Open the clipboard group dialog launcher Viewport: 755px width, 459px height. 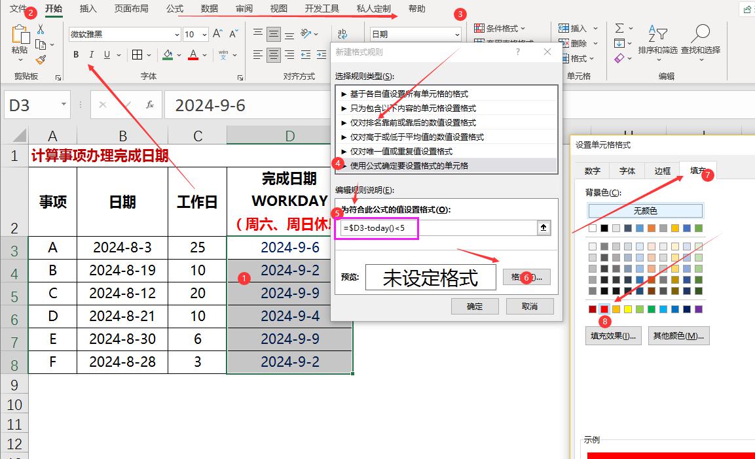pyautogui.click(x=58, y=77)
